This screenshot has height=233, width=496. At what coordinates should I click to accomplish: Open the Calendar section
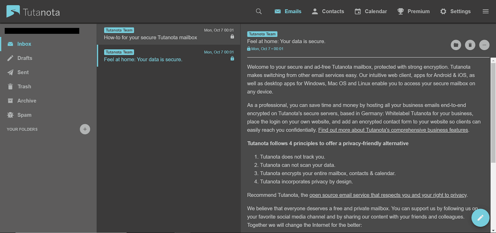click(x=371, y=12)
